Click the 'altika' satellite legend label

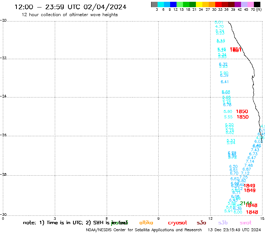[146, 223]
